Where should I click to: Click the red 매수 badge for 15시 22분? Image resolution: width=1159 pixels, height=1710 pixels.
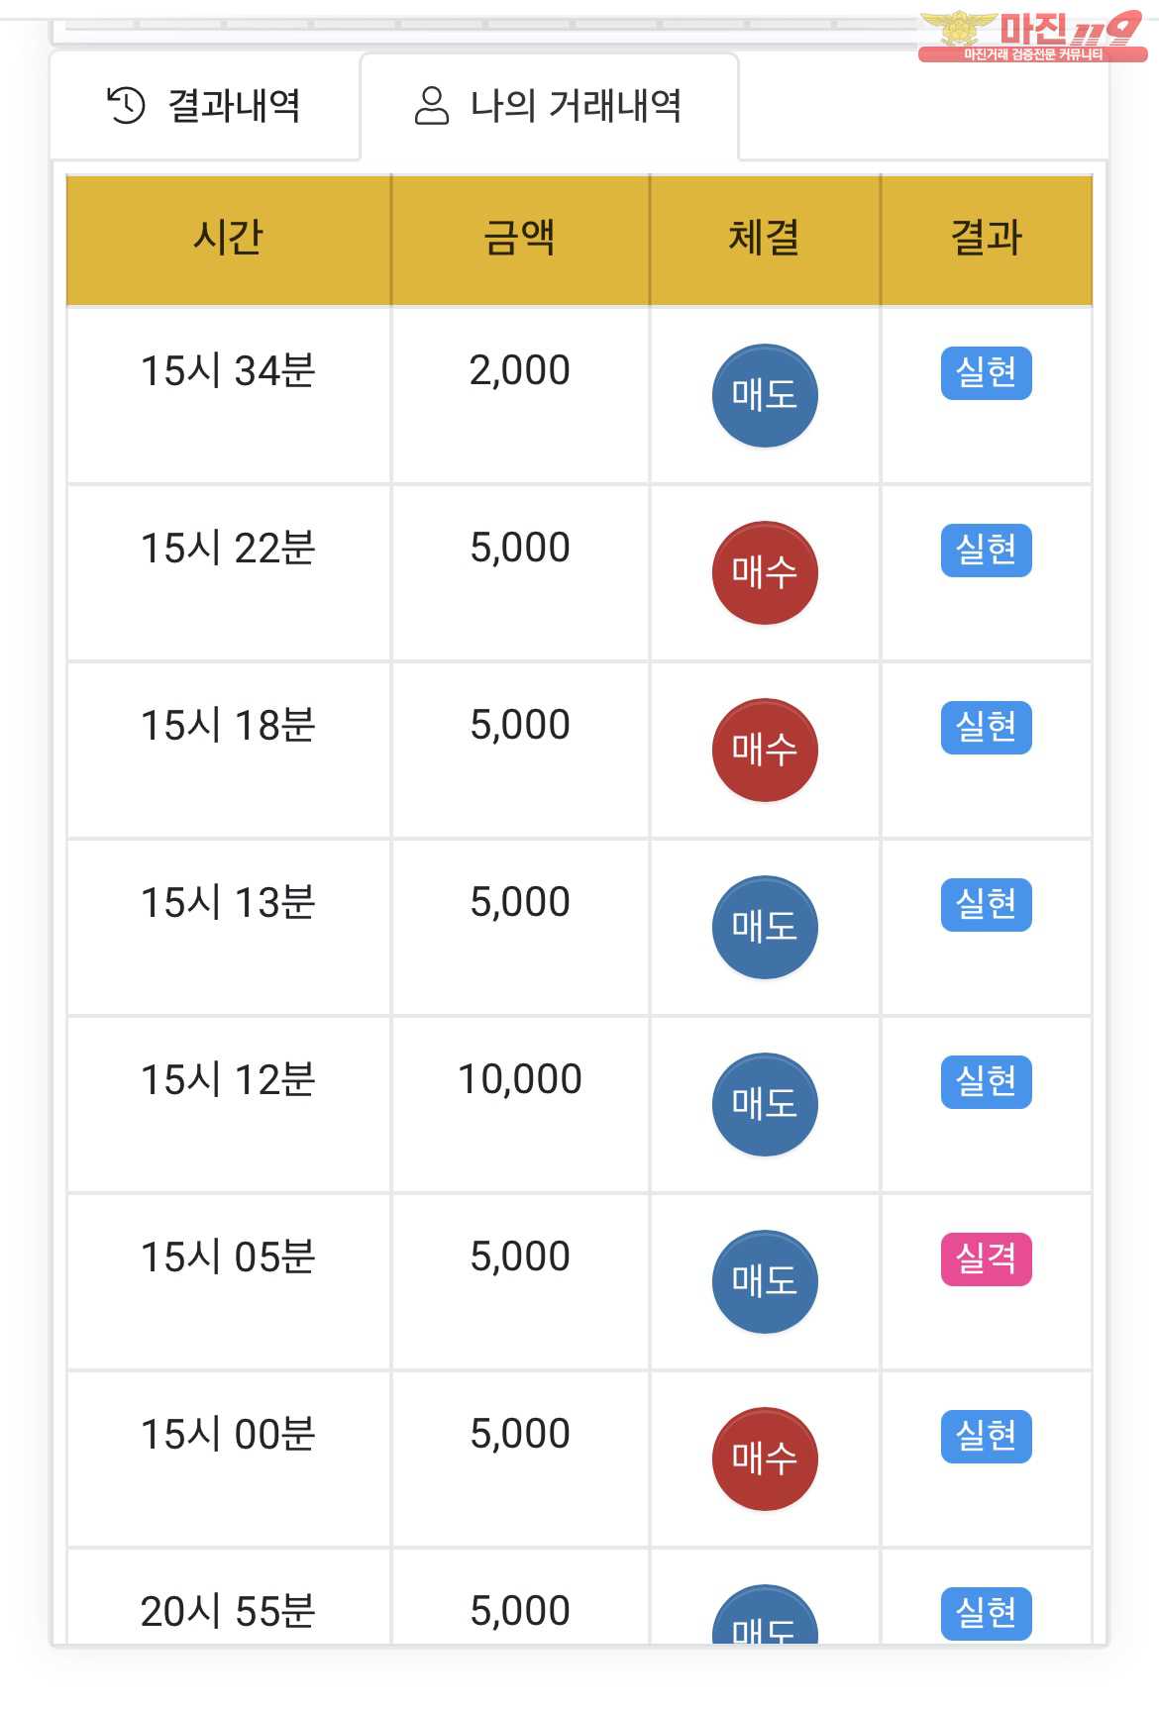[765, 572]
